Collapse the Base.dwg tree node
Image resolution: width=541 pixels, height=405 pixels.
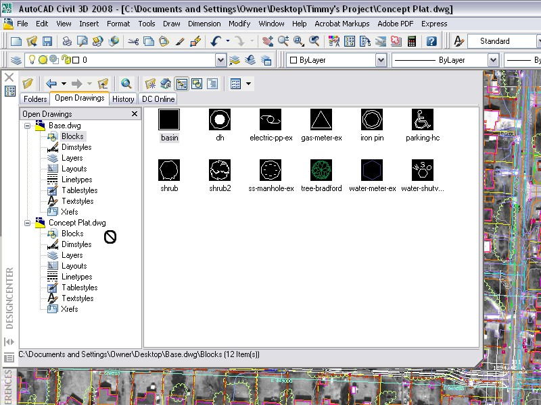(27, 126)
